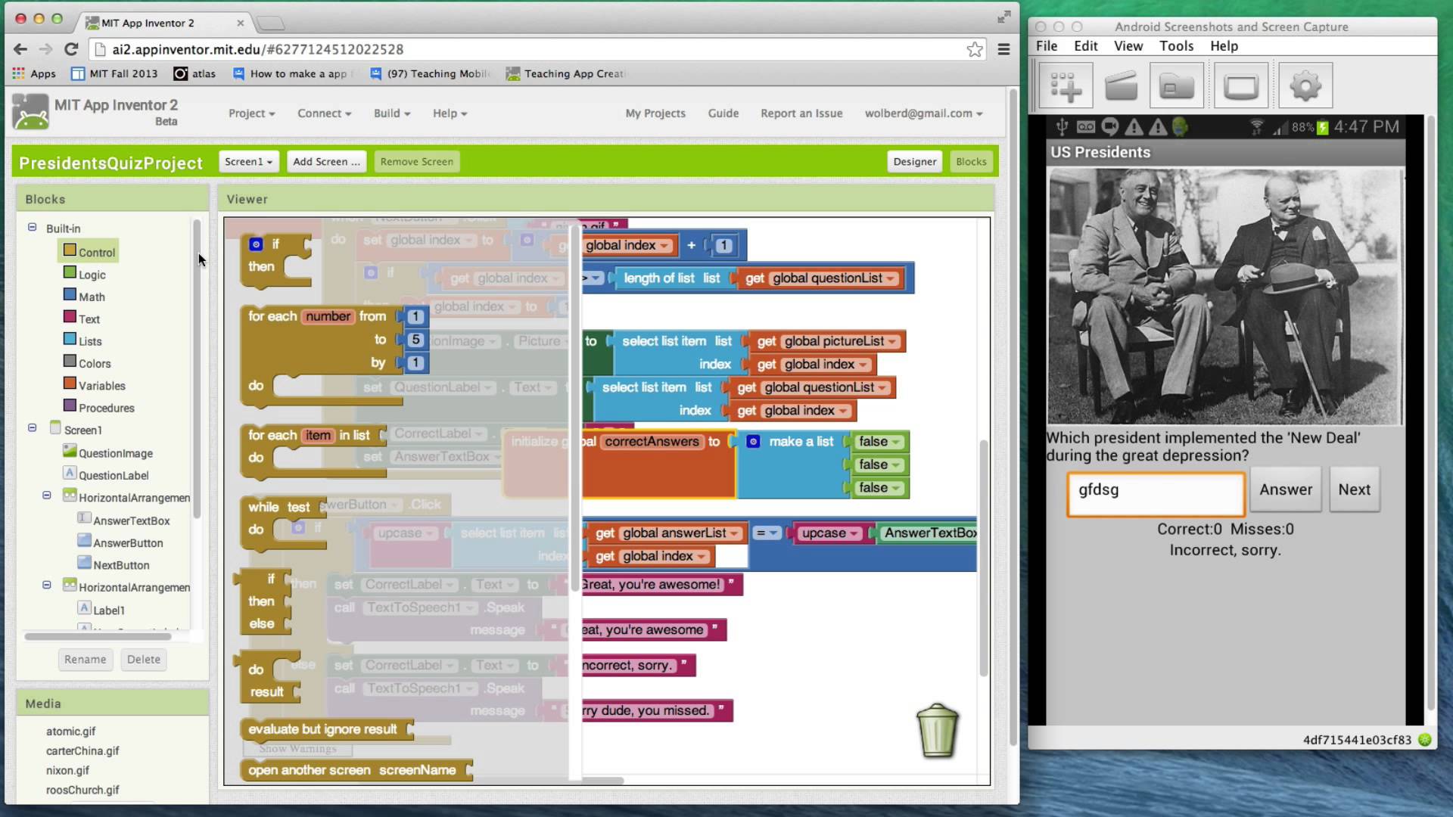Open the Connect menu
The height and width of the screenshot is (817, 1453).
(x=324, y=113)
